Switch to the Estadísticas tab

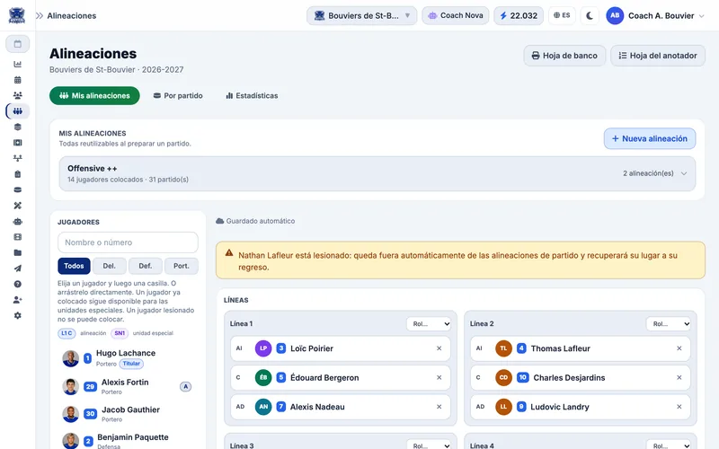point(252,96)
